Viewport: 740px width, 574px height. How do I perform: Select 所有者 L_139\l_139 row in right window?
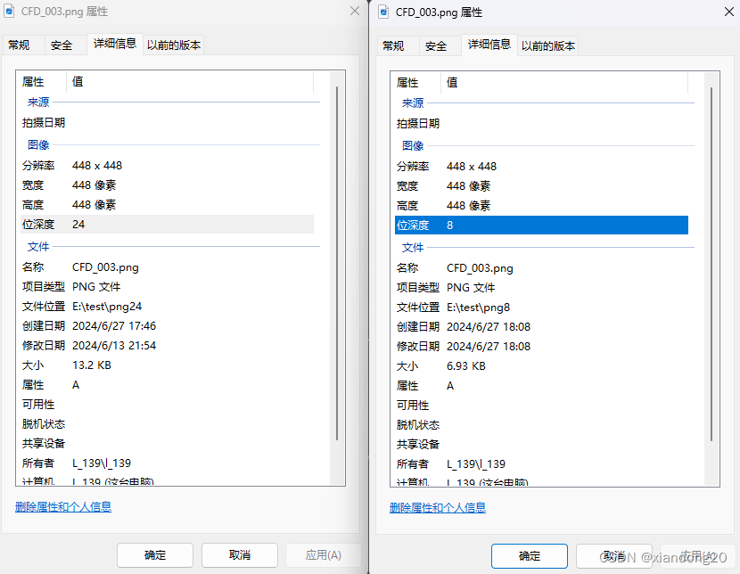tap(541, 464)
